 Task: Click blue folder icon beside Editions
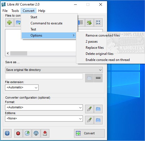point(98,120)
